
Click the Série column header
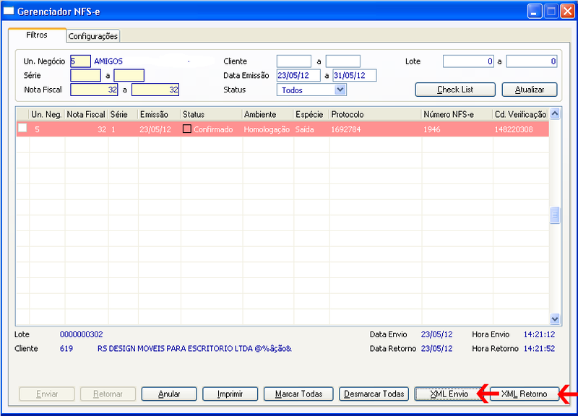[x=123, y=114]
